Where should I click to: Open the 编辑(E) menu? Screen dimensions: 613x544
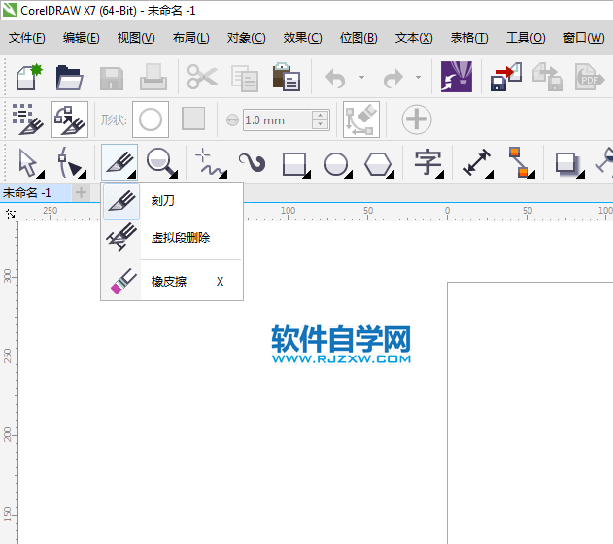[82, 38]
